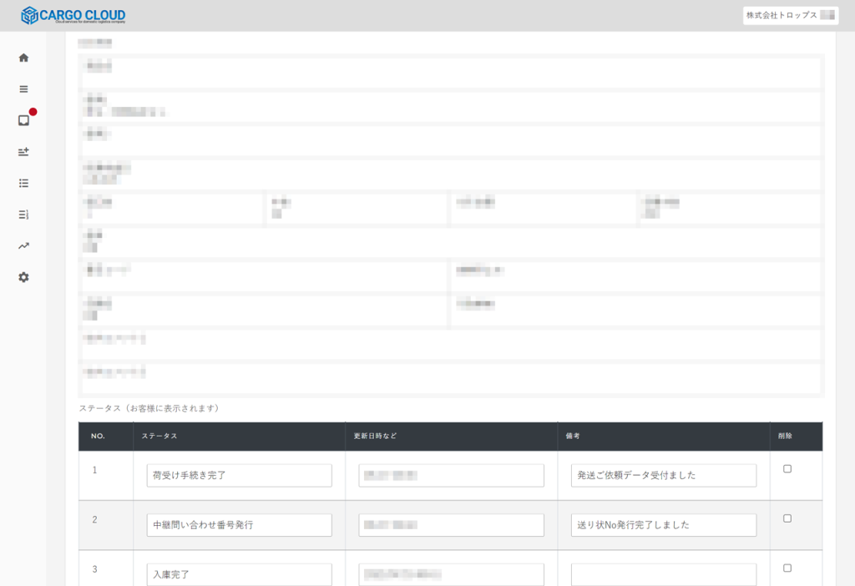Open the settings gear icon in sidebar
The height and width of the screenshot is (586, 855).
tap(23, 277)
